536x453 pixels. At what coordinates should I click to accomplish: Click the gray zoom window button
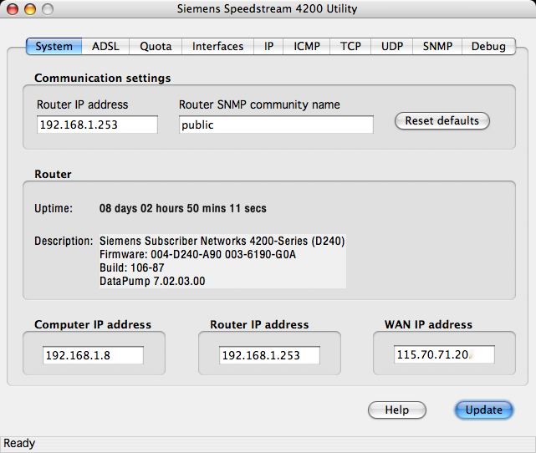pos(48,9)
